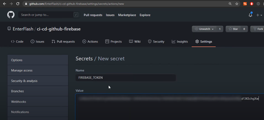Open the browser zoom magnifier icon
The width and height of the screenshot is (264, 120).
[230, 4]
